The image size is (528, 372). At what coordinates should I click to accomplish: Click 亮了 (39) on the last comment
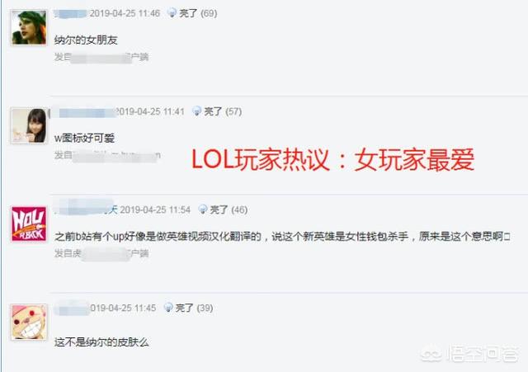pyautogui.click(x=195, y=308)
